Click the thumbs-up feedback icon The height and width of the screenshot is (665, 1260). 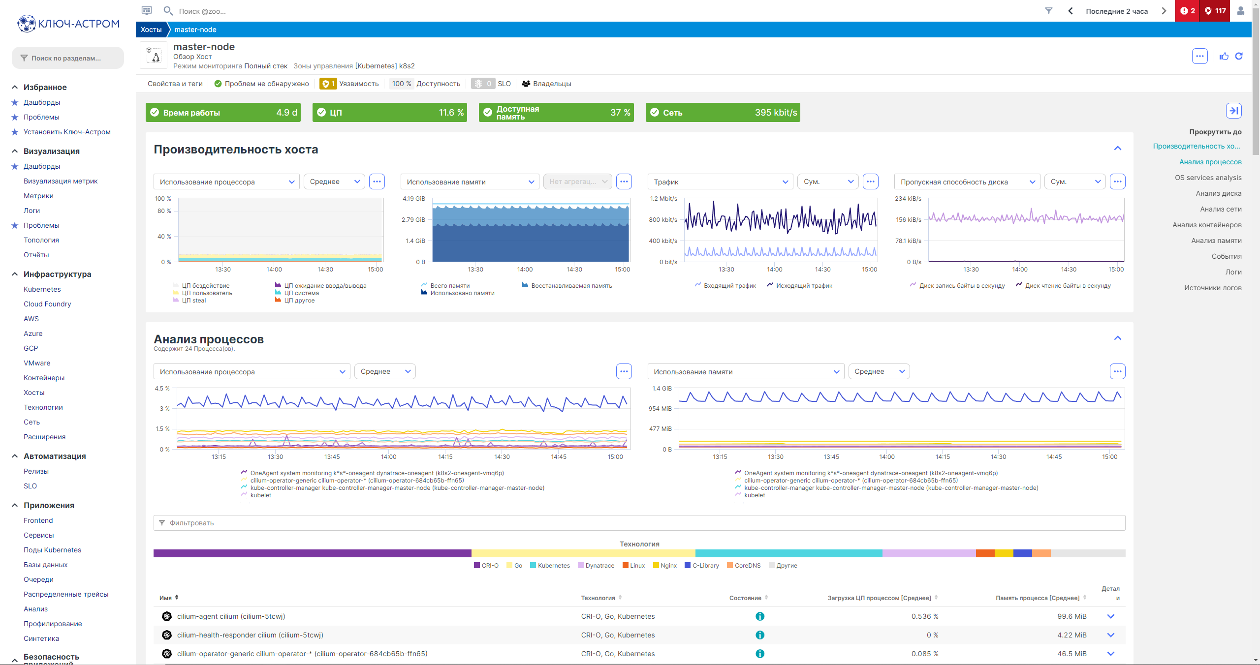(x=1224, y=56)
